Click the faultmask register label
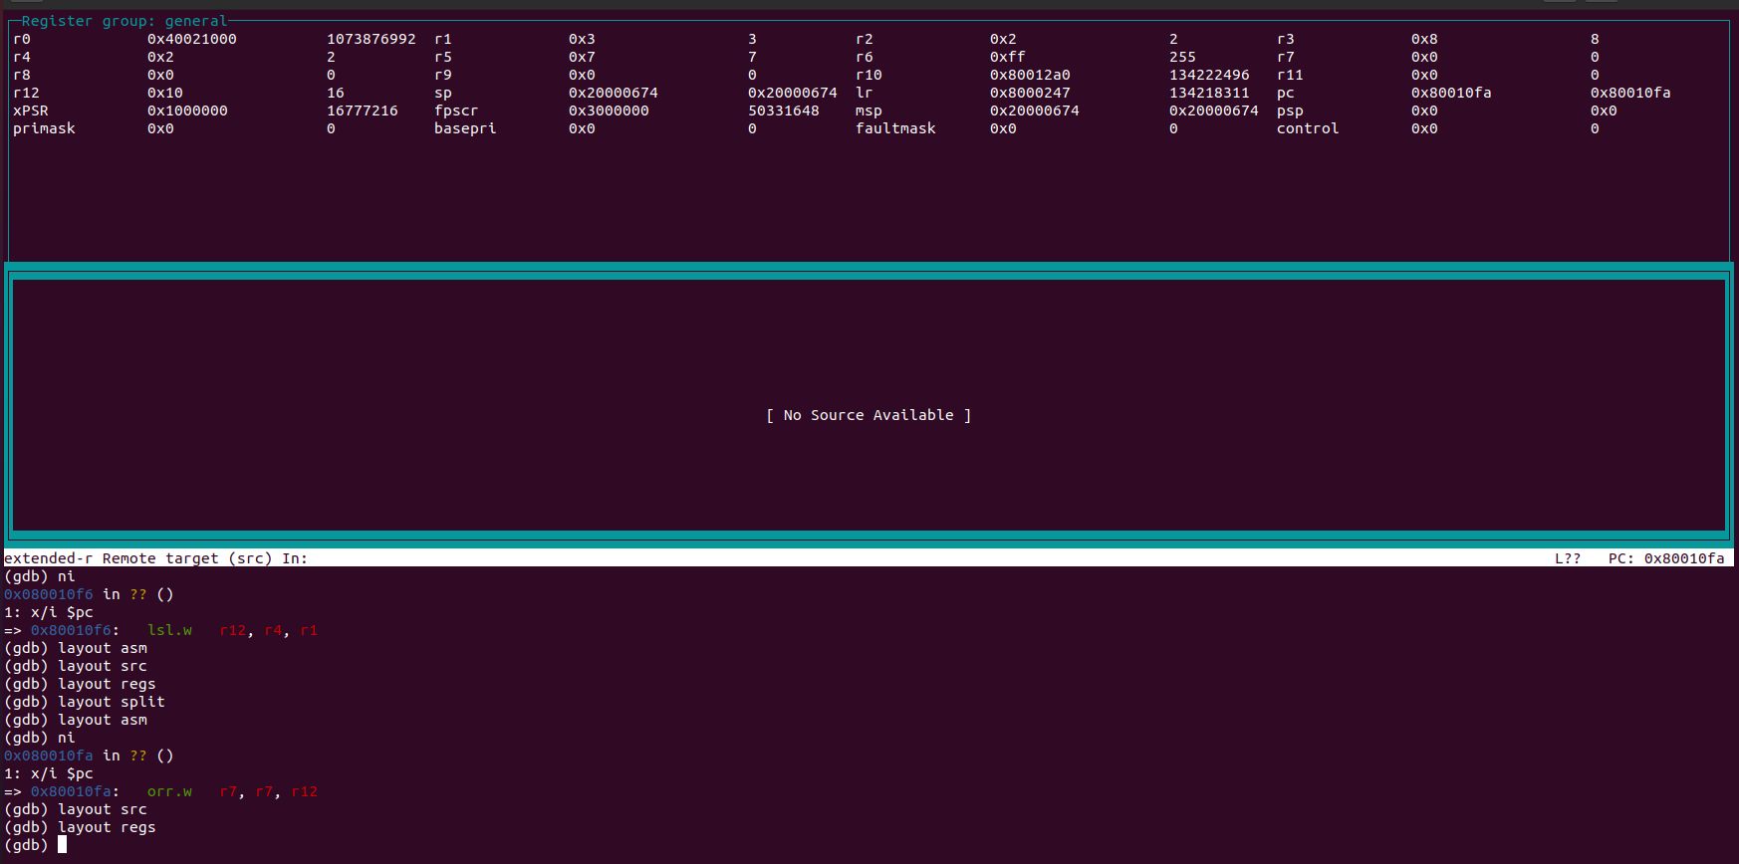Viewport: 1739px width, 864px height. [894, 128]
